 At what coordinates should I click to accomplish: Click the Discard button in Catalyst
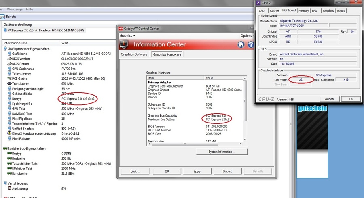point(227,171)
